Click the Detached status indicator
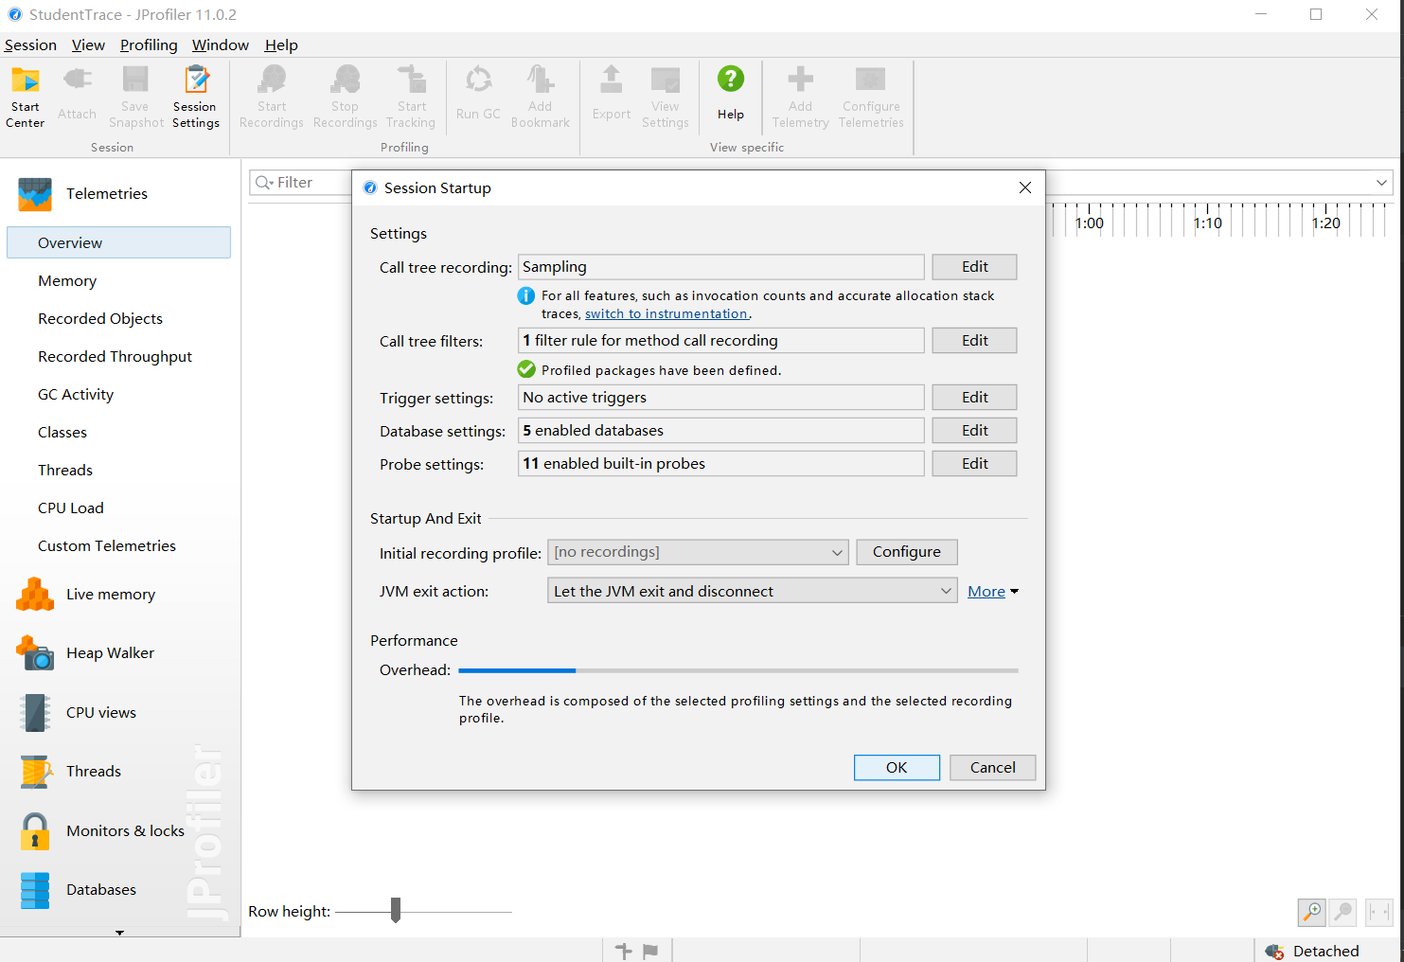 (x=1311, y=952)
